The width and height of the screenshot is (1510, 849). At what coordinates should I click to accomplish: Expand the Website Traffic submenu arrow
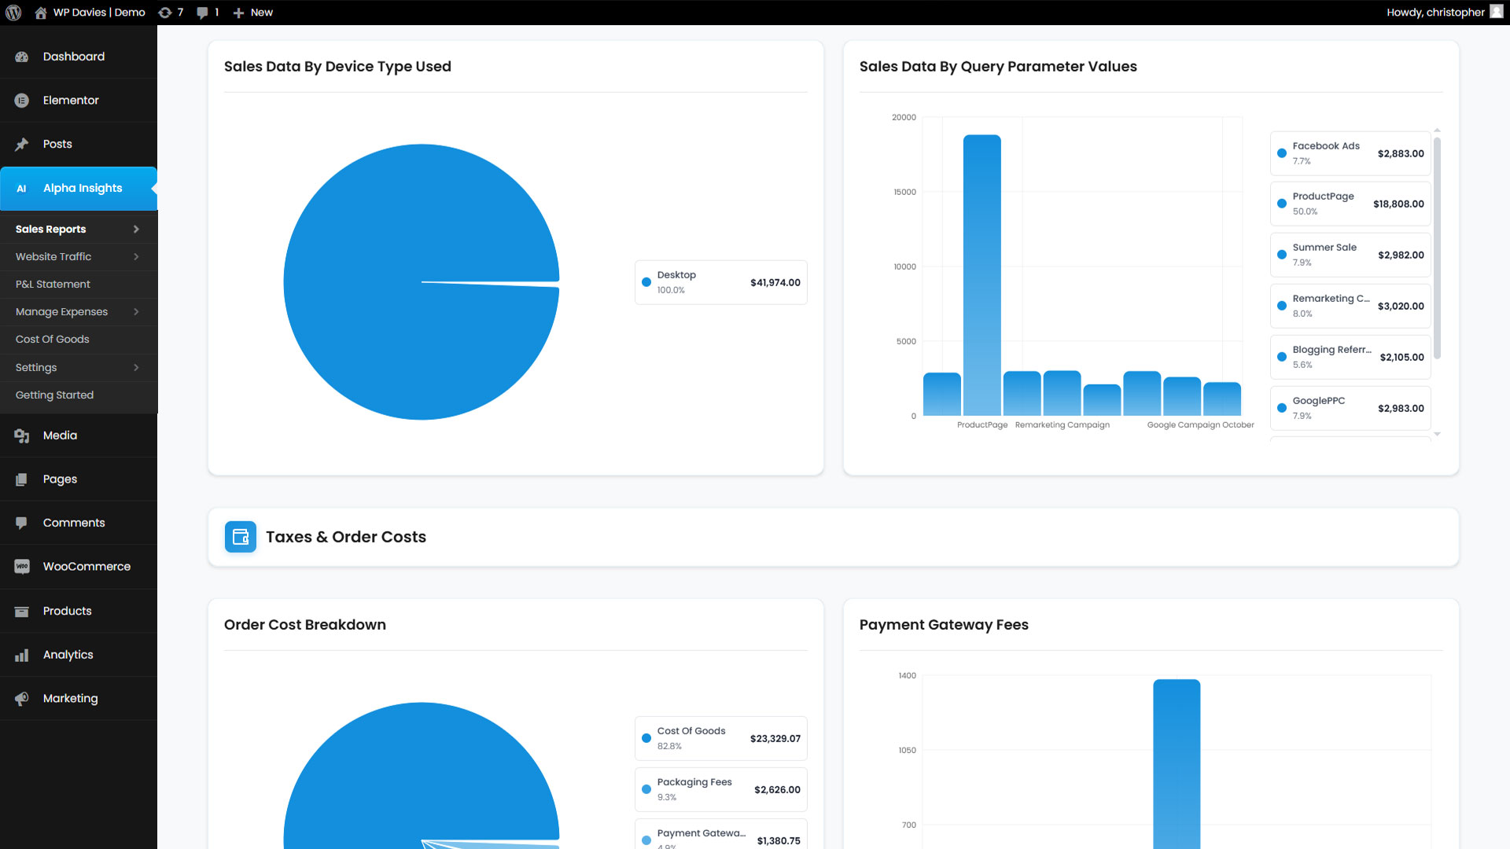click(136, 257)
